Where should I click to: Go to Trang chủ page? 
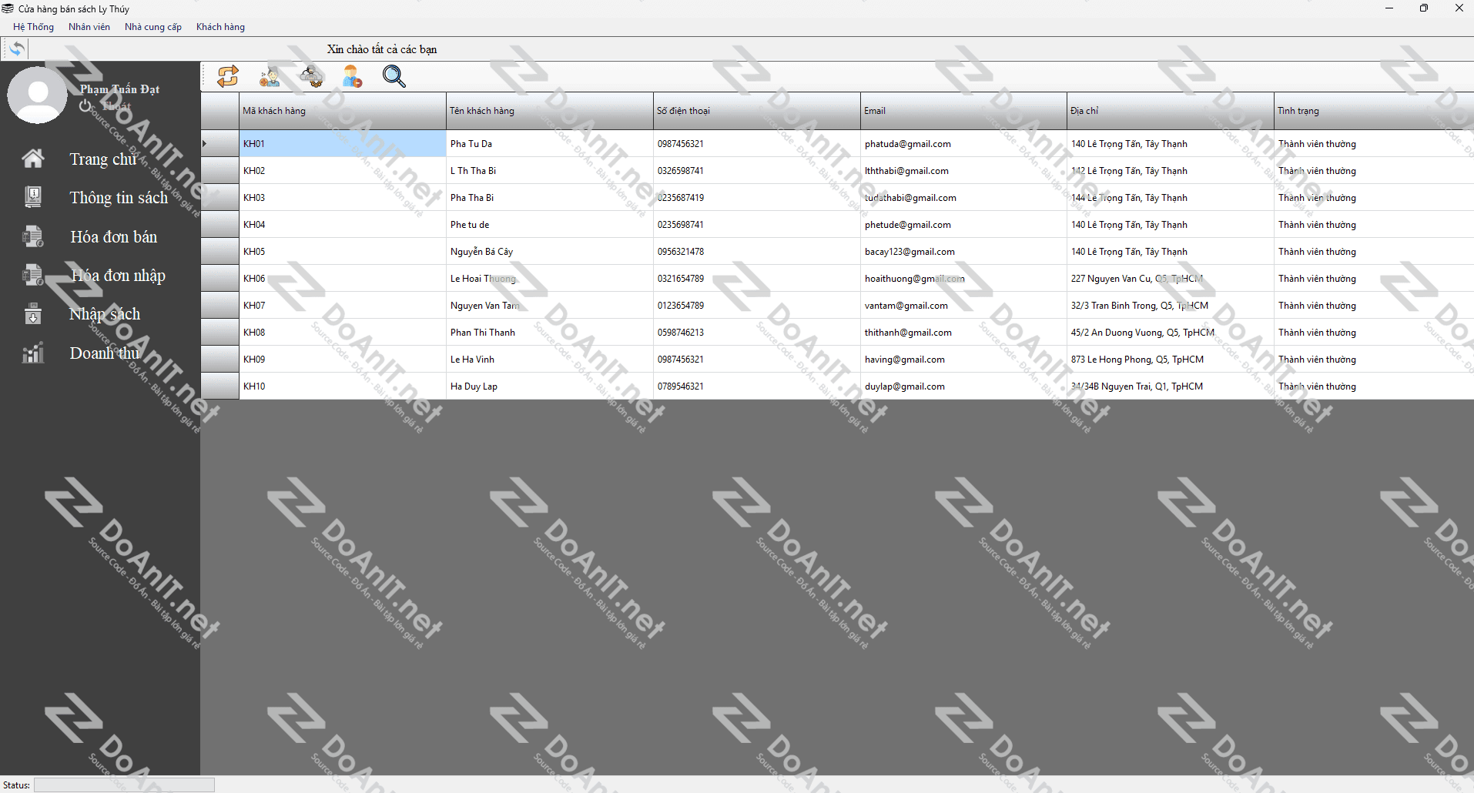[x=103, y=159]
